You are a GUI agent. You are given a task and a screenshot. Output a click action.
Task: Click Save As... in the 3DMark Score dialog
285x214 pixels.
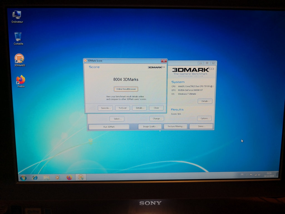click(105, 108)
